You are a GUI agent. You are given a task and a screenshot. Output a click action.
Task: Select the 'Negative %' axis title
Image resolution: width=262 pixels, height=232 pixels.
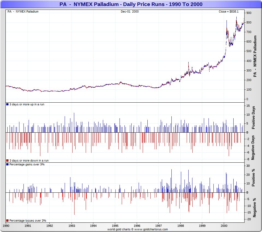click(x=254, y=207)
